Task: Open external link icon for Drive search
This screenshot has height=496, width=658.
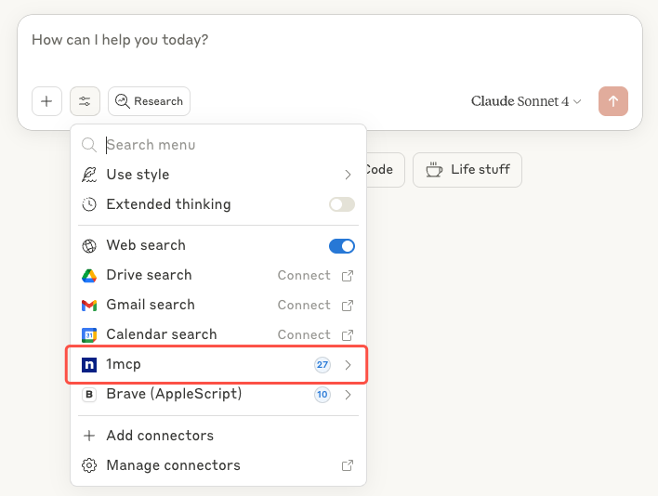Action: click(x=348, y=276)
